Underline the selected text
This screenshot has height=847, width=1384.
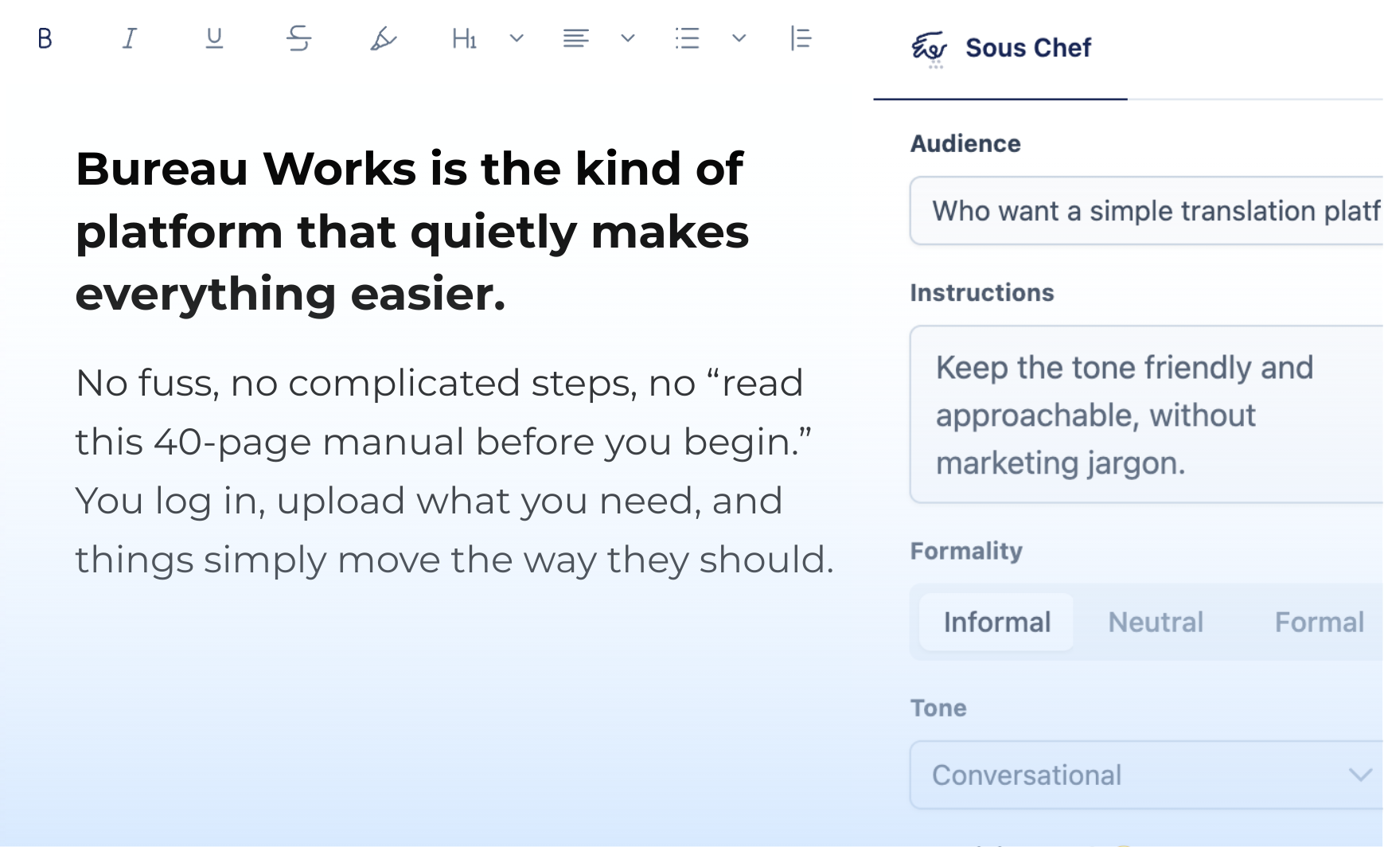click(x=214, y=38)
